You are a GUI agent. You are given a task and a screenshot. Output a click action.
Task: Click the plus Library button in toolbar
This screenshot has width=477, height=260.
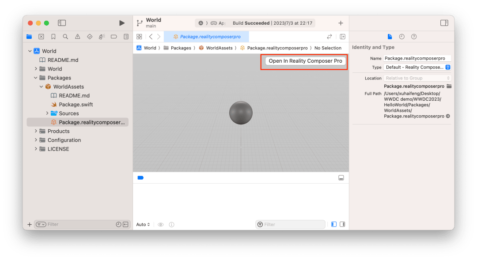click(x=341, y=23)
